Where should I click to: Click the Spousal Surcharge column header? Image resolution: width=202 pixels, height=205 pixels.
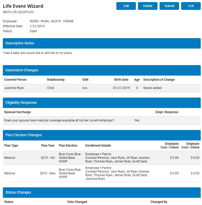(17, 112)
